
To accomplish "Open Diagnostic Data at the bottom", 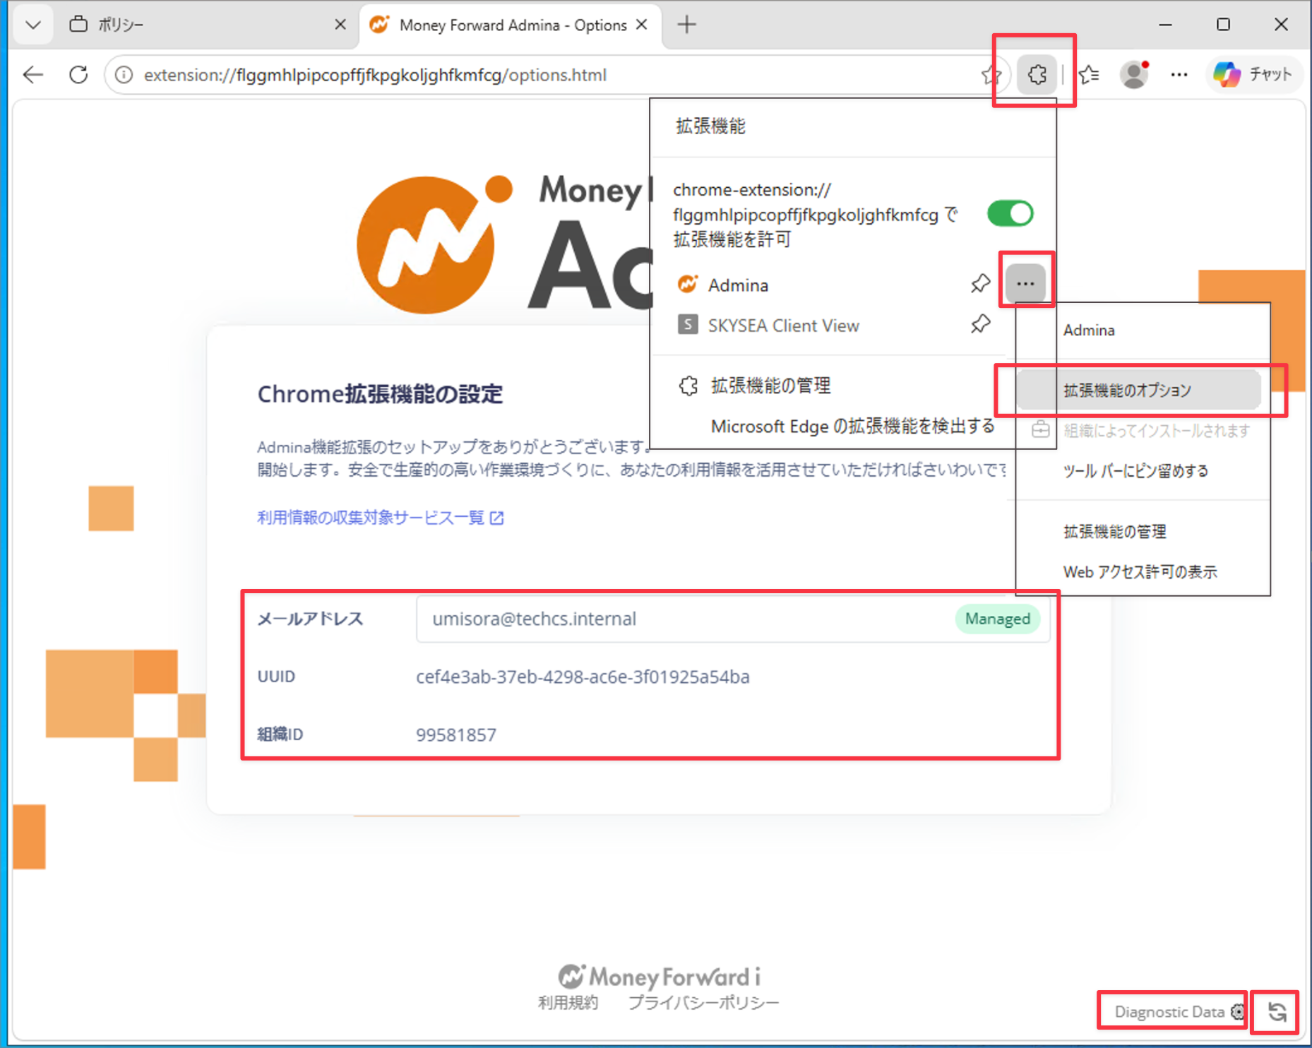I will [x=1178, y=1011].
